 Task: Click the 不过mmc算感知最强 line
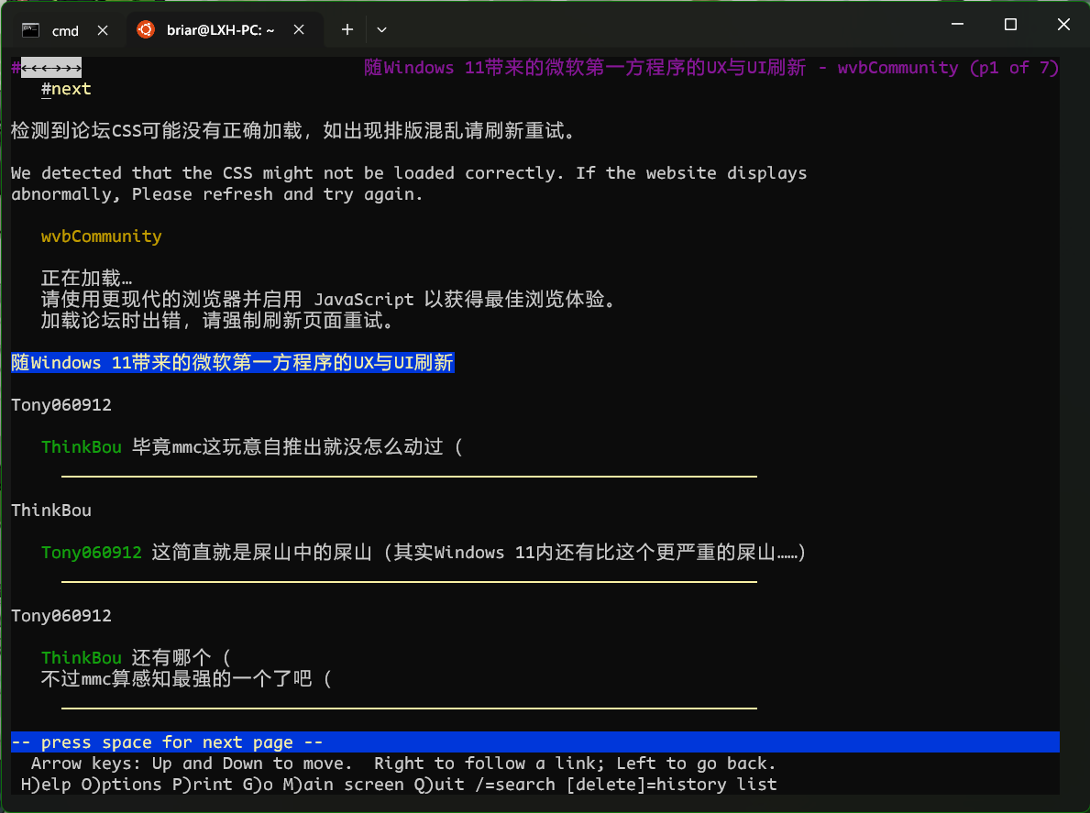click(186, 678)
